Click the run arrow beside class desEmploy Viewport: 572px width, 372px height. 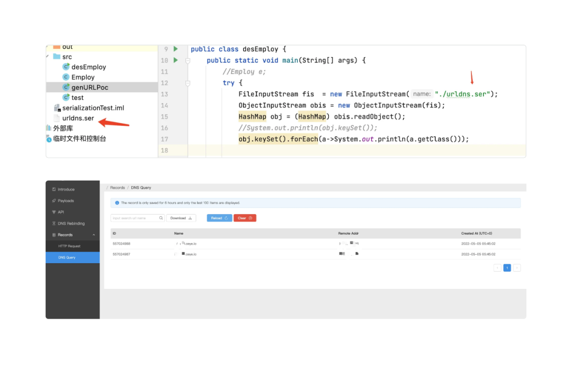pos(176,49)
